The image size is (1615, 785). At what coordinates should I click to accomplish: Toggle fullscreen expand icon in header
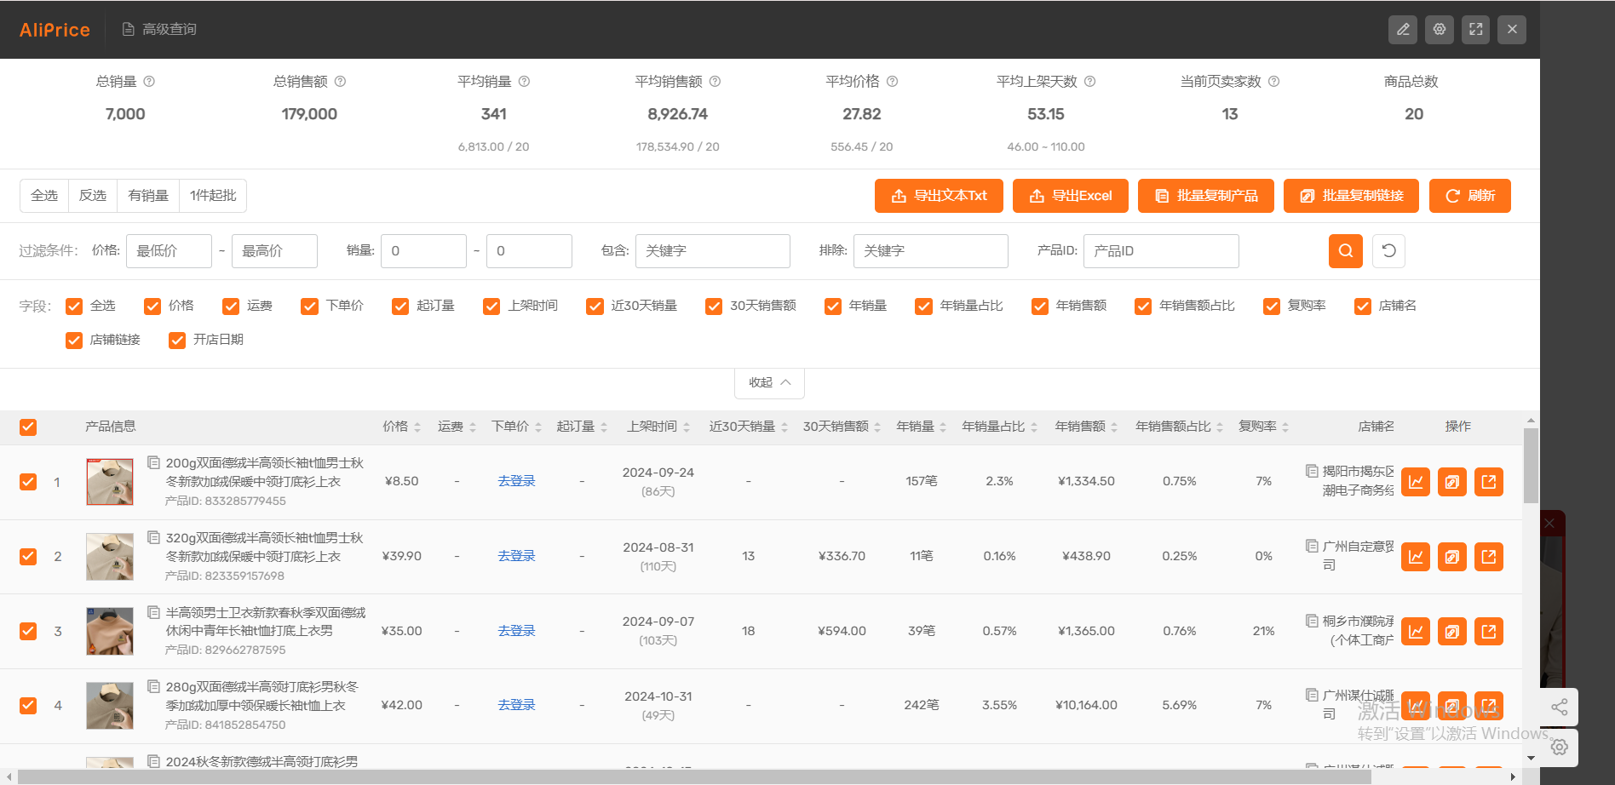[1476, 29]
